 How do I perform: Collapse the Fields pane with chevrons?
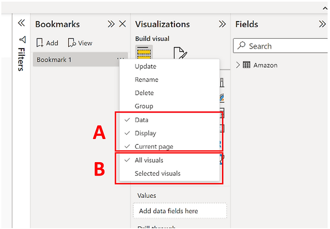pos(322,24)
